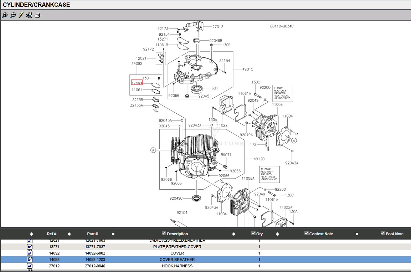This screenshot has width=411, height=272.
Task: Print the diagram using the printer icon
Action: (37, 15)
